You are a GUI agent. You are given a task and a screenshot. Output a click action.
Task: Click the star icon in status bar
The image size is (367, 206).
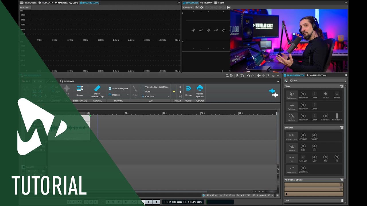coord(277,195)
